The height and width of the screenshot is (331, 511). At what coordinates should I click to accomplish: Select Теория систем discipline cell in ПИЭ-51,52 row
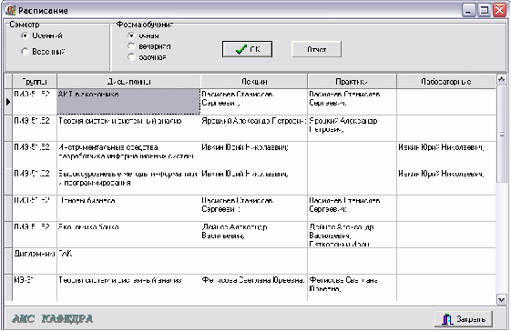(x=128, y=128)
